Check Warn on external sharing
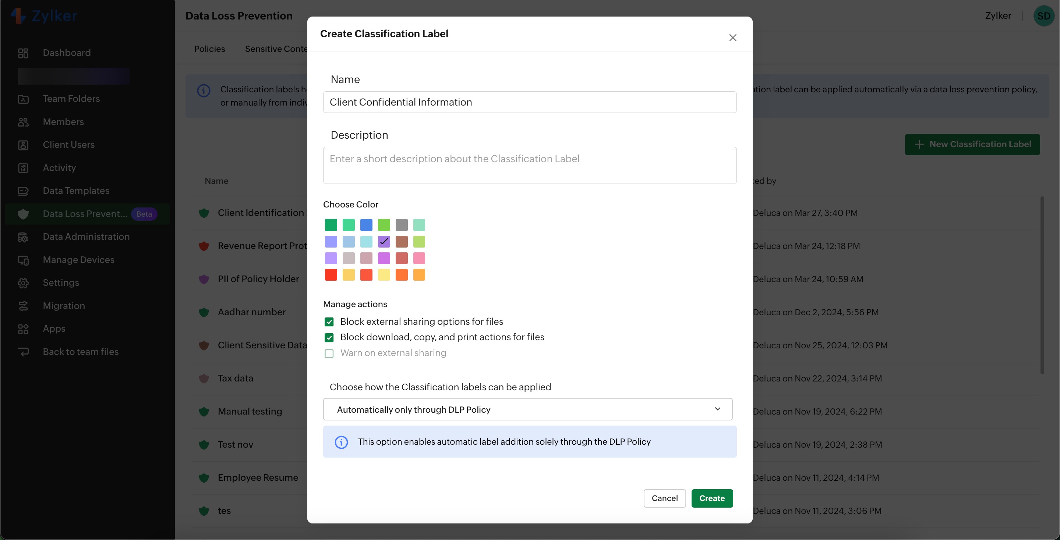The image size is (1060, 540). (x=329, y=354)
